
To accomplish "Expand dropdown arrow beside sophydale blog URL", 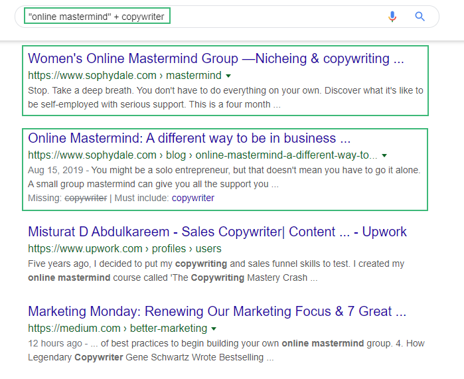I will tap(384, 155).
